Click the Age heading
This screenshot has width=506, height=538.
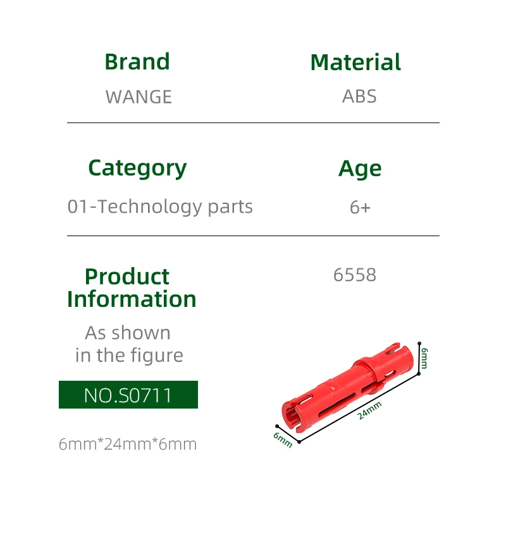coord(360,169)
